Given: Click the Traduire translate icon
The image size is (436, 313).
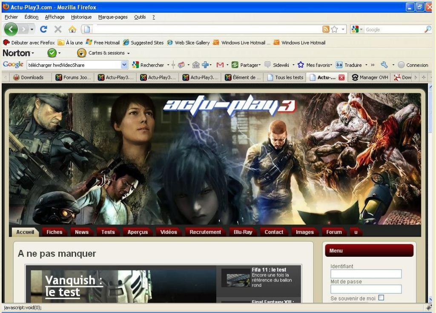Looking at the screenshot, I should tap(339, 65).
